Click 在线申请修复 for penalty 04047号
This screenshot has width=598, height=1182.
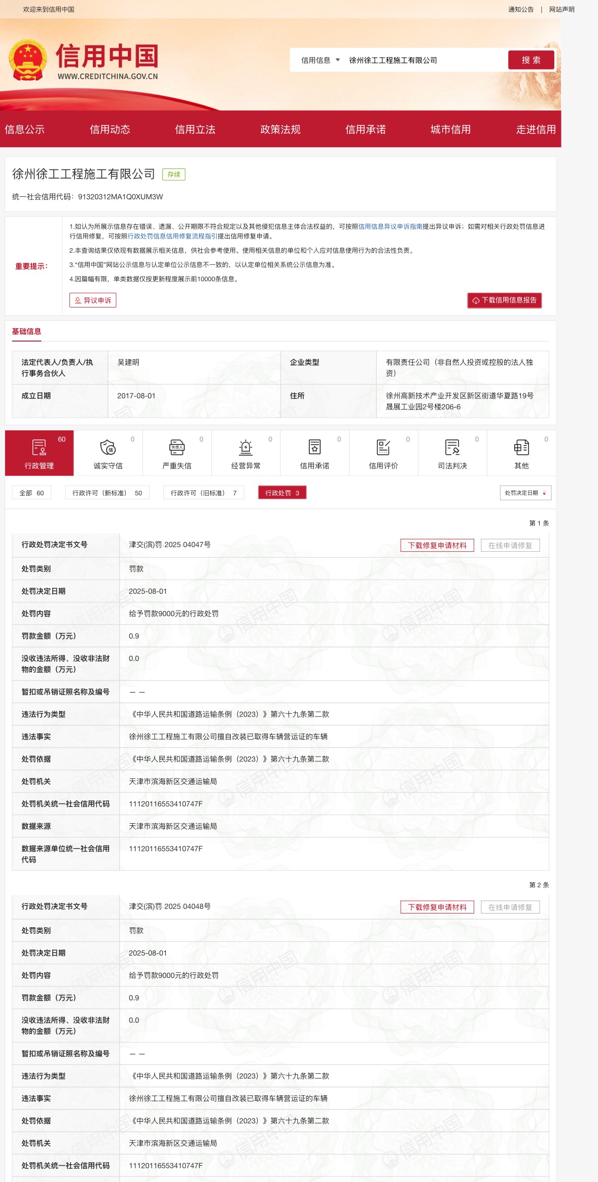(510, 546)
